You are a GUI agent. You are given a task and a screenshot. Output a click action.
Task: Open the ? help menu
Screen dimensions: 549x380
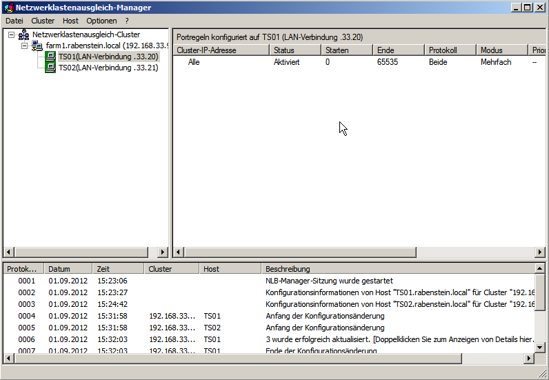127,21
